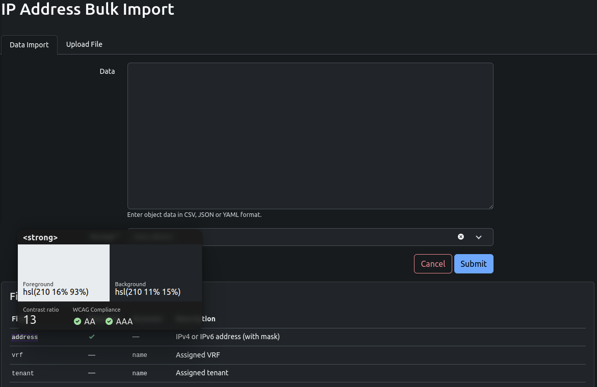This screenshot has width=597, height=387.
Task: Click the Submit button
Action: [474, 264]
